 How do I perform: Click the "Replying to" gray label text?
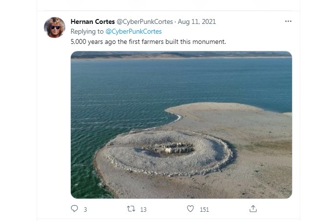87,31
